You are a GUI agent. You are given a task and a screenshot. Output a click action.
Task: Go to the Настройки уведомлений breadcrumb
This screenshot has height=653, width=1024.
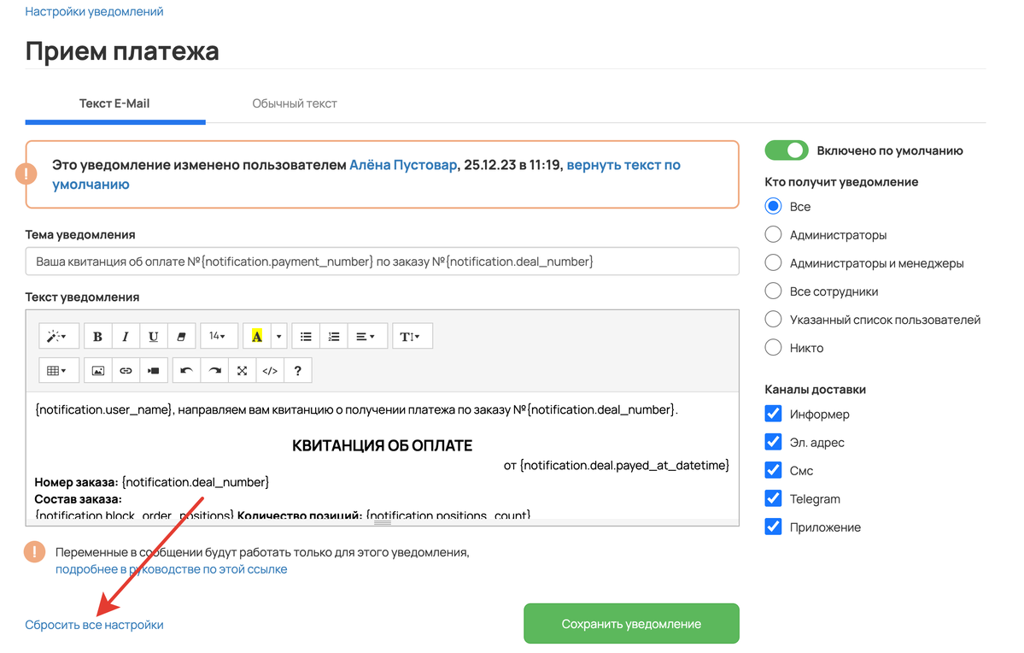click(94, 11)
